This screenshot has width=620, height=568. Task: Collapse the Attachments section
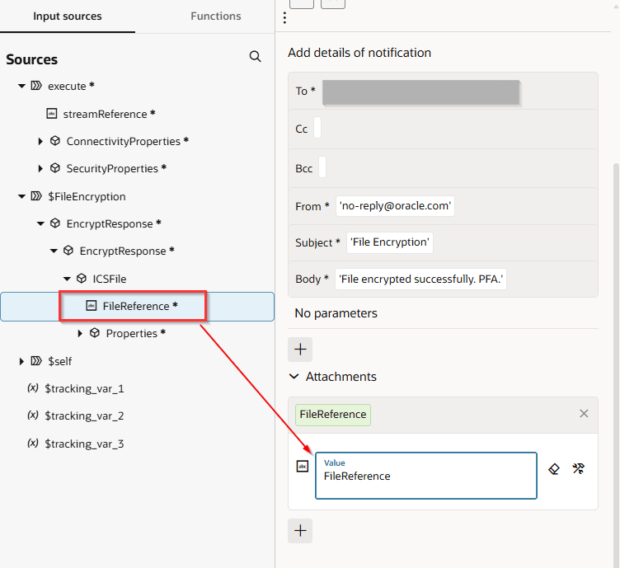point(294,377)
